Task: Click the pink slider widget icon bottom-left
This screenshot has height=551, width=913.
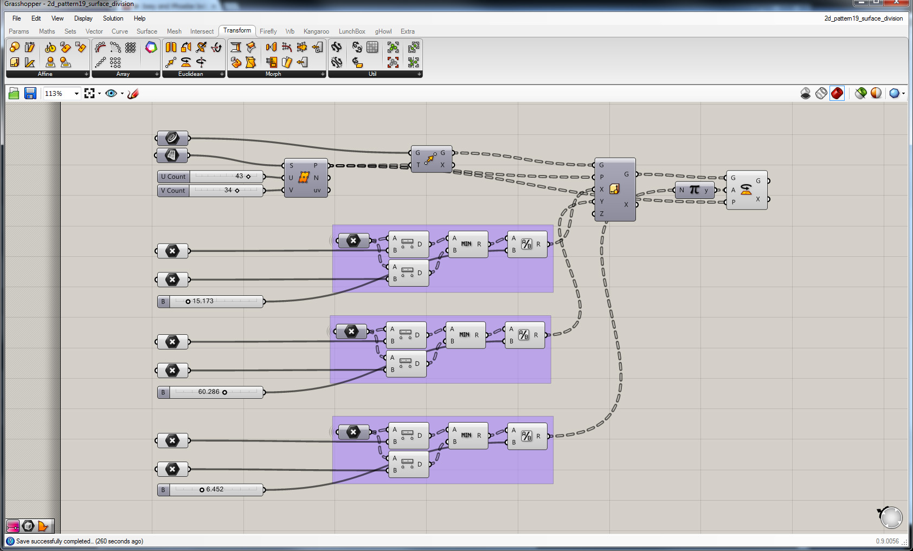Action: 13,526
